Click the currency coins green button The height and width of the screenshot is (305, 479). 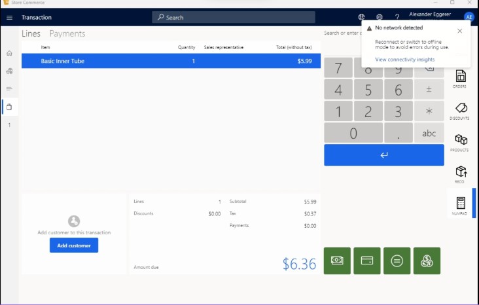coord(427,260)
